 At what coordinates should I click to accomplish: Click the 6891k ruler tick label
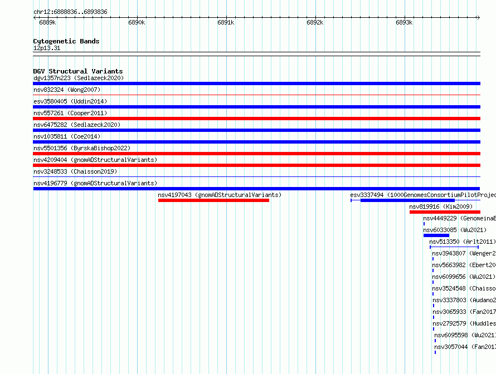pos(226,22)
